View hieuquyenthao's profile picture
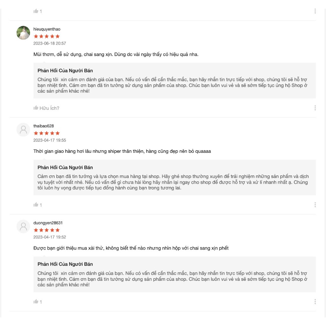Screen dimensions: 326x326 (x=23, y=33)
